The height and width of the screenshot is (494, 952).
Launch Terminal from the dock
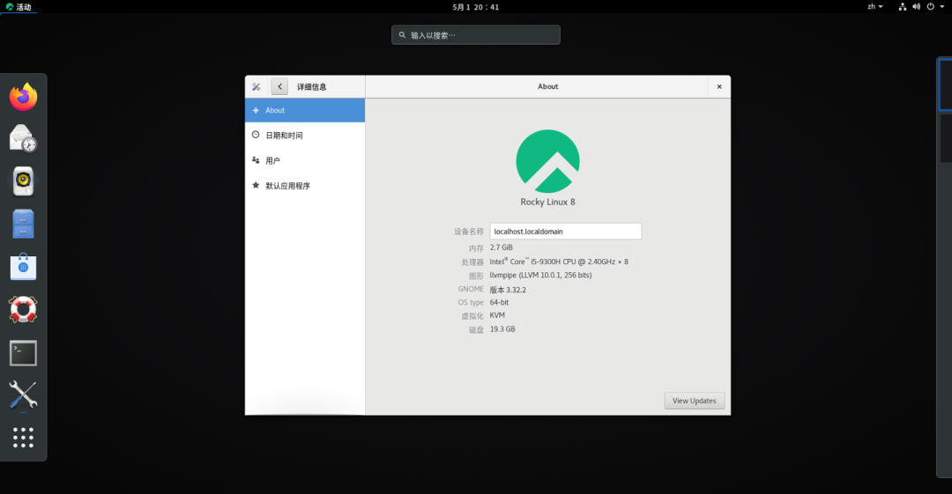[x=23, y=352]
